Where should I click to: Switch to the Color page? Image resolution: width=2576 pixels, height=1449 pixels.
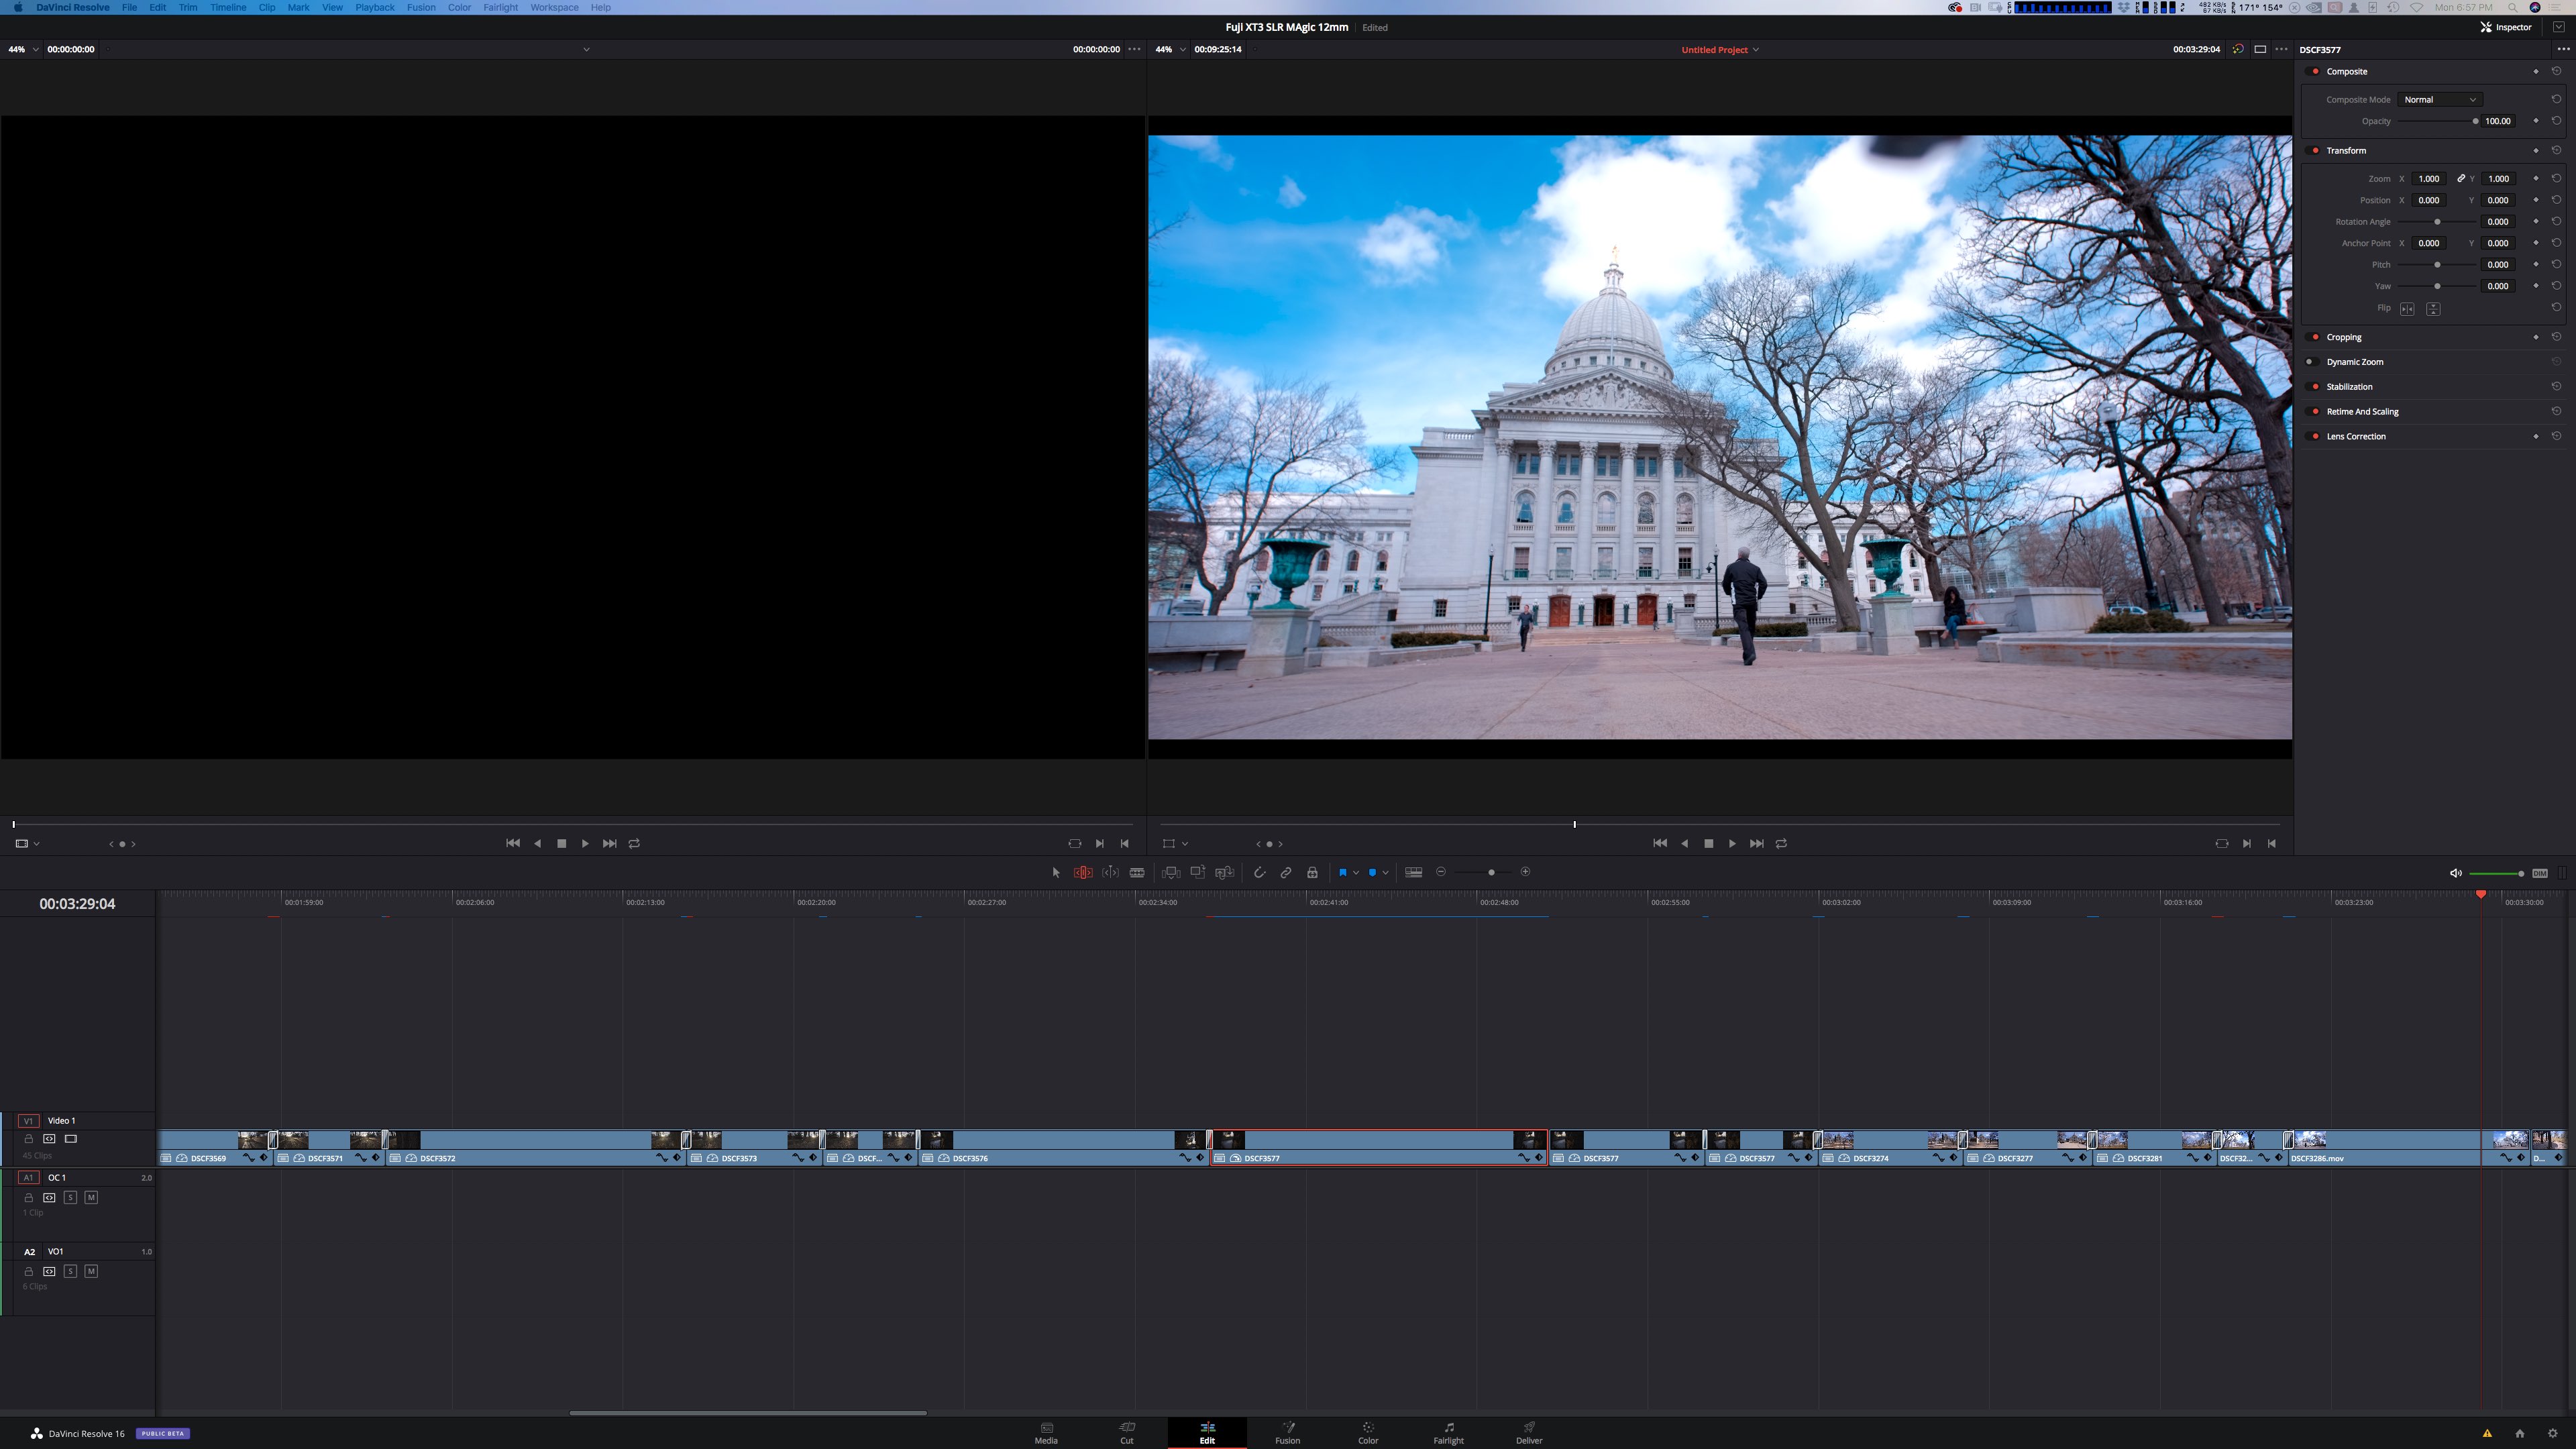(1368, 1433)
